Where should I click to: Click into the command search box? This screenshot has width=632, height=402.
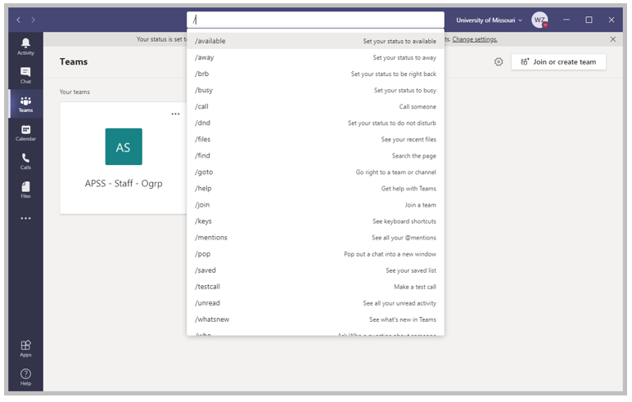pos(315,20)
